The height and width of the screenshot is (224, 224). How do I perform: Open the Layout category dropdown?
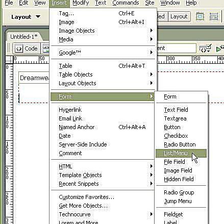click(26, 17)
